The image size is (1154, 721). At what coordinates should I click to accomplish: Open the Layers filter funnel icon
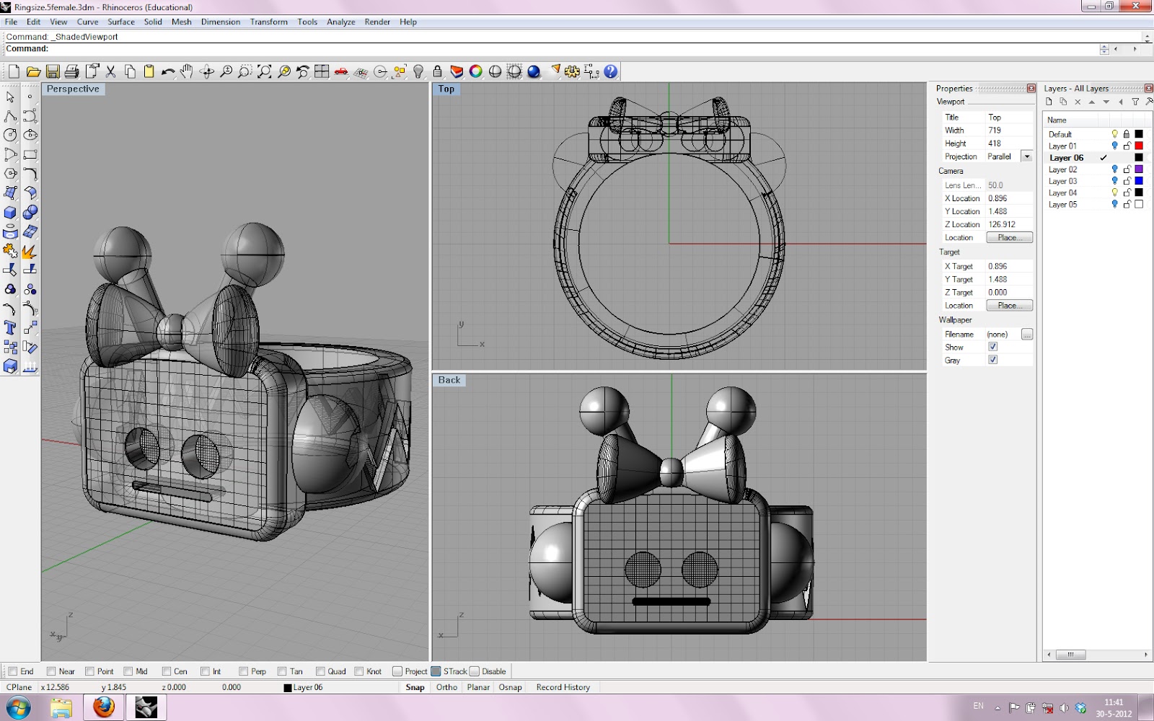point(1135,102)
